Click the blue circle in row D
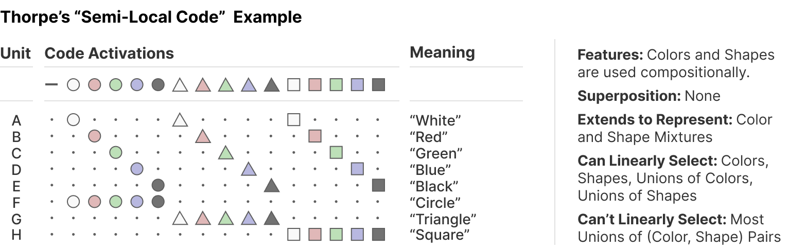The image size is (806, 249). (x=136, y=169)
